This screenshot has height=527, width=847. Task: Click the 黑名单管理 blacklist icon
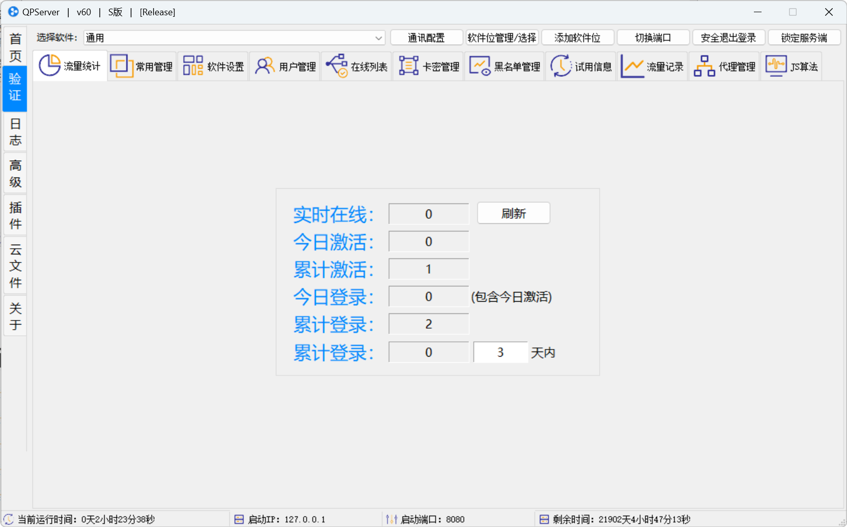[479, 66]
